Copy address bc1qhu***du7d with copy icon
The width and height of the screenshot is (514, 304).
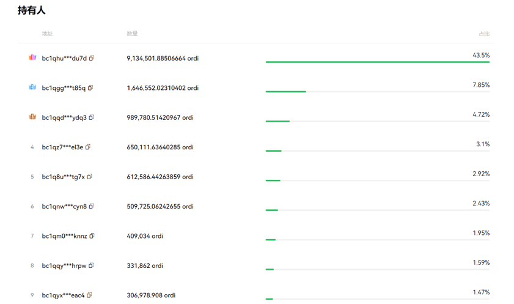coord(92,58)
